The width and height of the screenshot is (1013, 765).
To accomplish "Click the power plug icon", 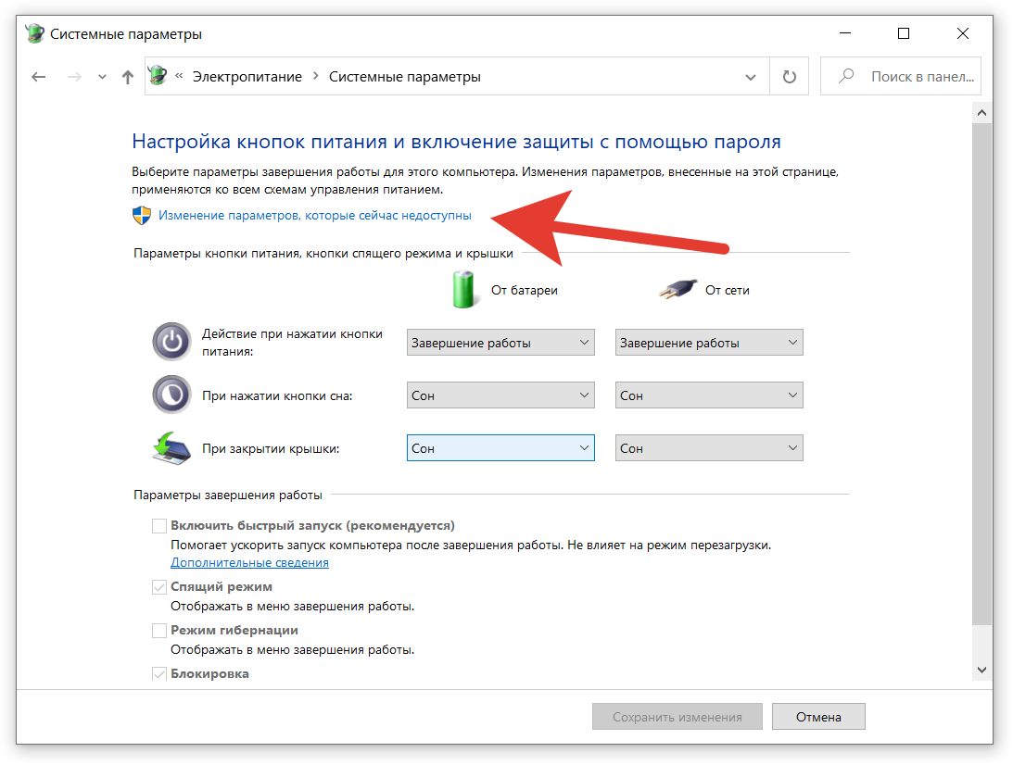I will click(x=677, y=289).
